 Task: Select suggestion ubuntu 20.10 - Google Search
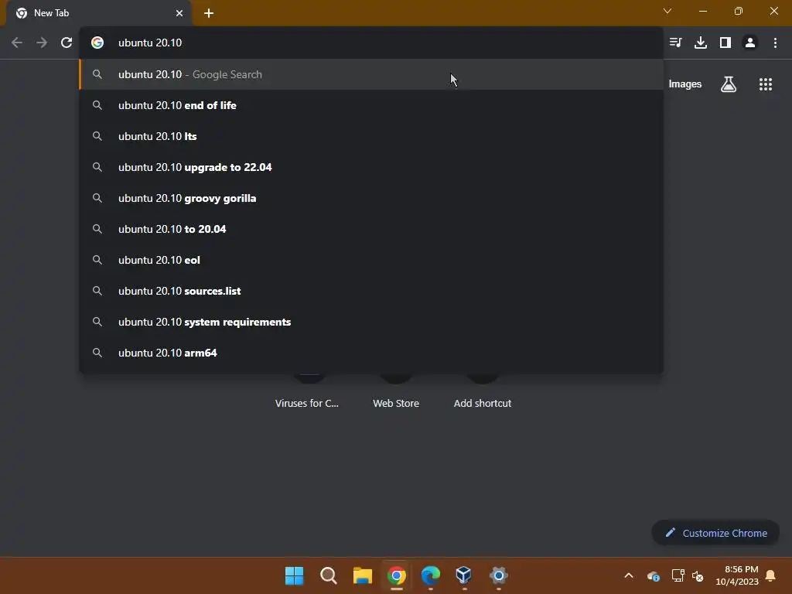click(371, 74)
